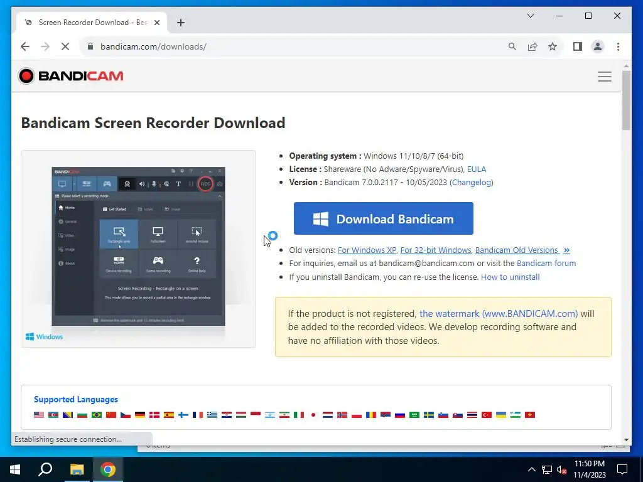Open taskbar search
This screenshot has height=482, width=643.
45,469
